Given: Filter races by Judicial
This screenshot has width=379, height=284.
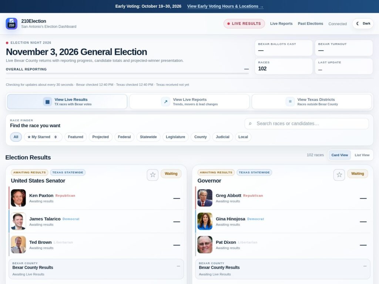Looking at the screenshot, I should [222, 137].
